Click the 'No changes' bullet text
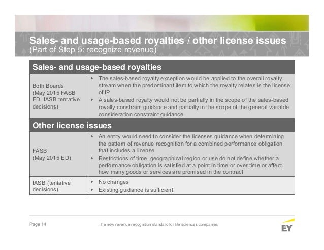 113,182
